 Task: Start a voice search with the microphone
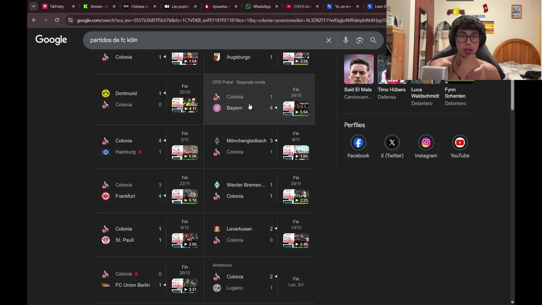[x=346, y=40]
